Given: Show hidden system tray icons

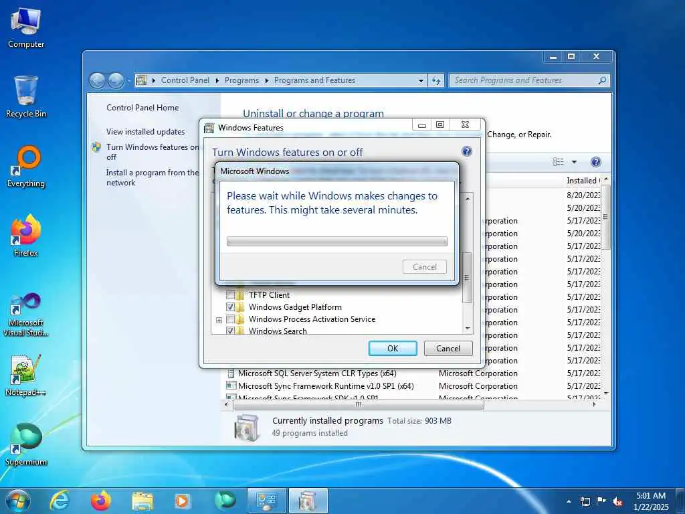Looking at the screenshot, I should point(569,501).
